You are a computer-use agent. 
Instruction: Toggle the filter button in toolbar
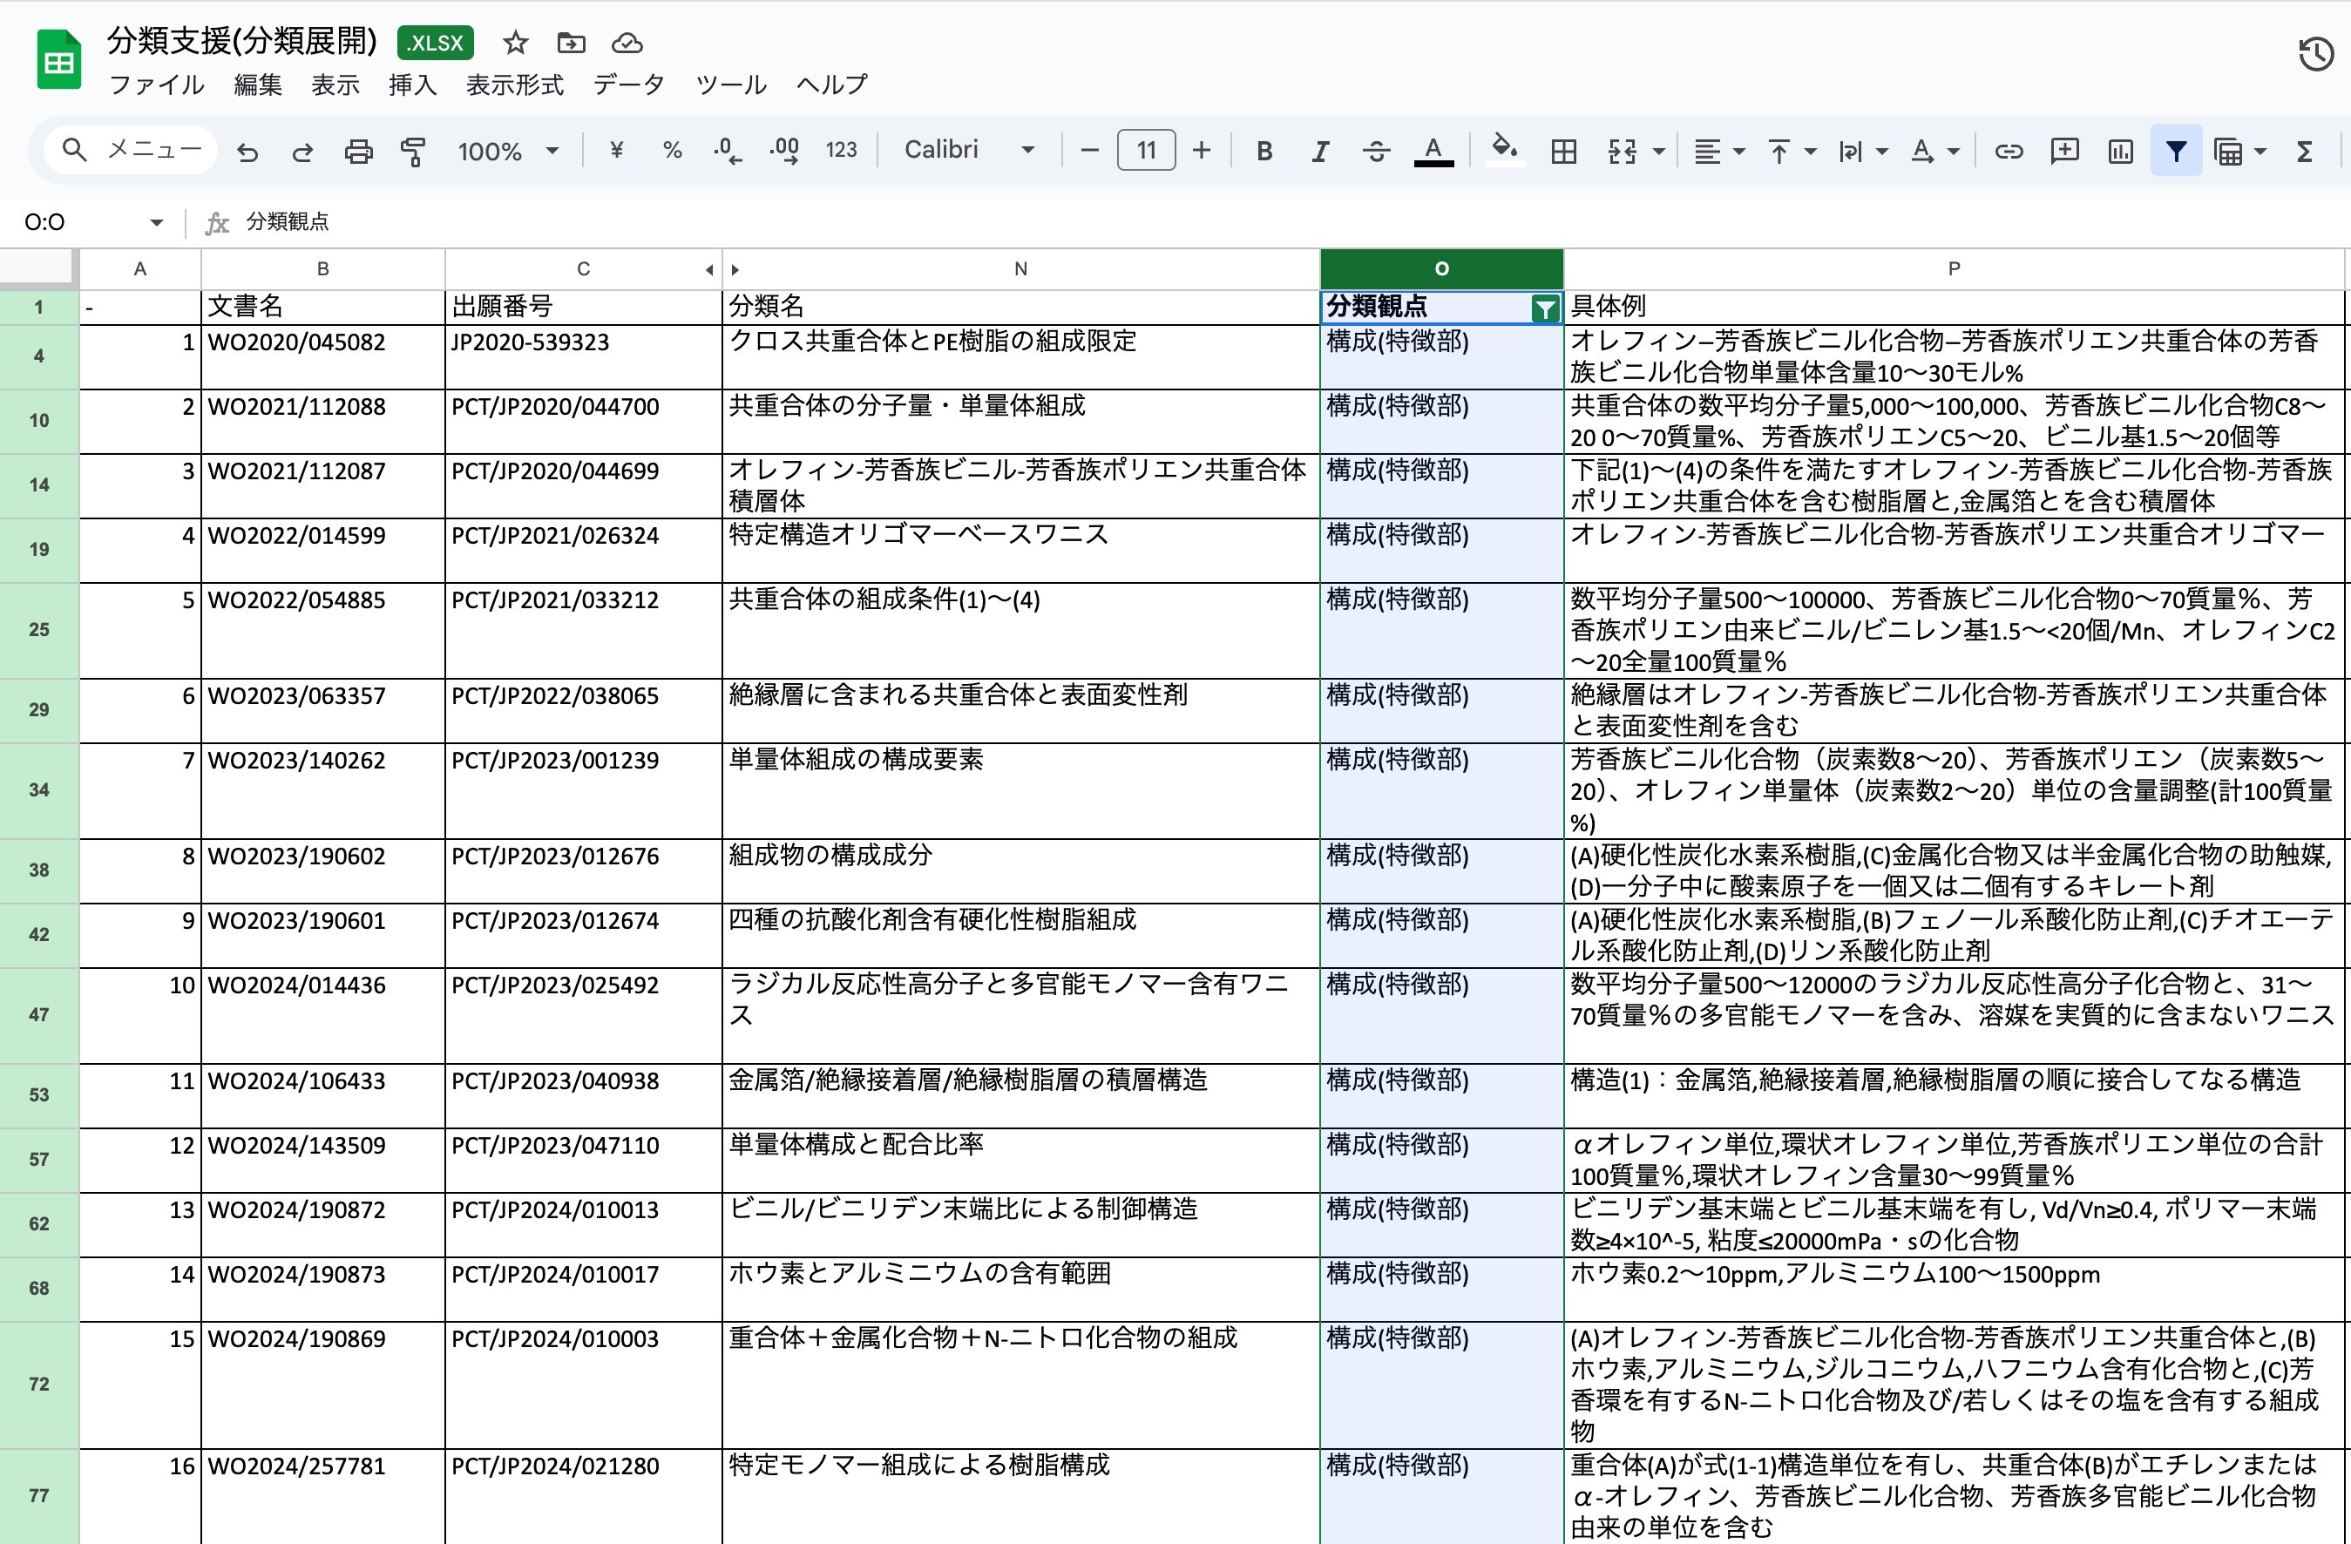tap(2176, 151)
